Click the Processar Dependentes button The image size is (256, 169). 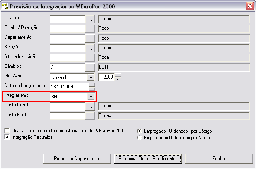click(77, 159)
